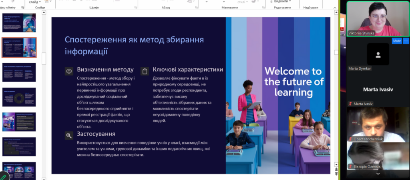
Task: Mute Marta Dymkar with the Mute button
Action: (397, 41)
